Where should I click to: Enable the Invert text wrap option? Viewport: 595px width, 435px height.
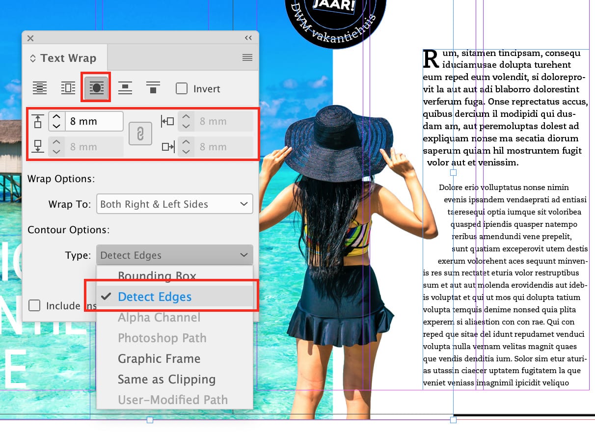[181, 88]
